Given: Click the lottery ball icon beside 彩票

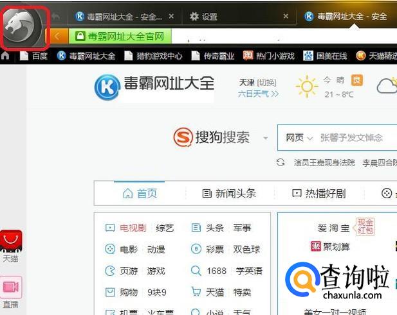Looking at the screenshot, I should (196, 249).
